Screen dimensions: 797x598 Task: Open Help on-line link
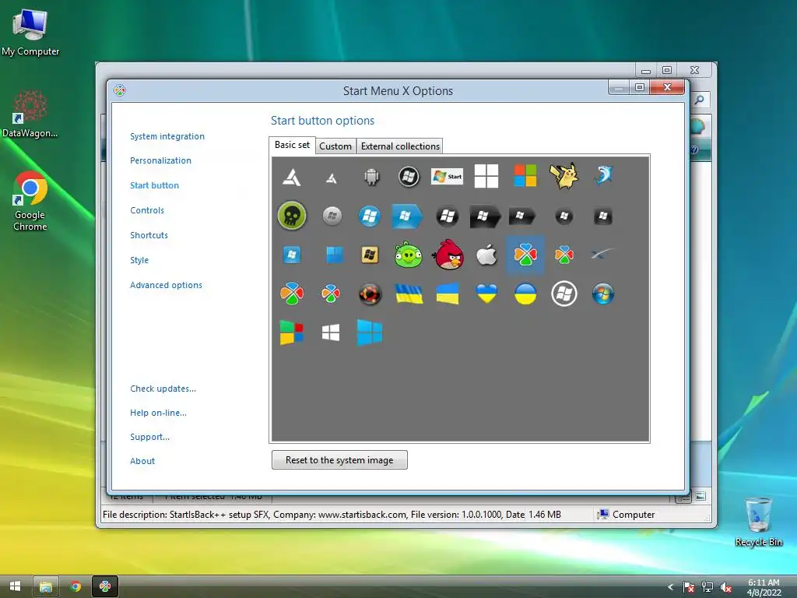click(158, 413)
